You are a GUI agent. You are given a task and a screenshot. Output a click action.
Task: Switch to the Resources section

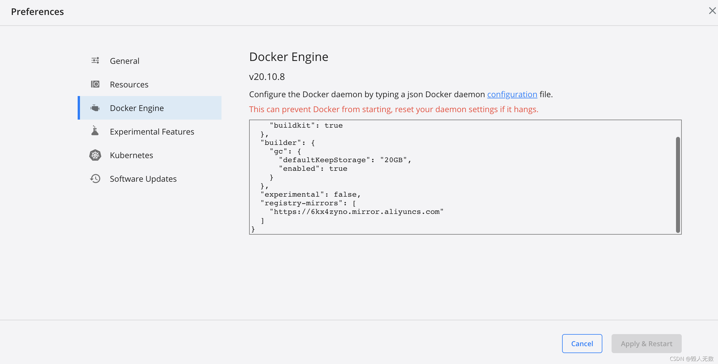coord(129,84)
